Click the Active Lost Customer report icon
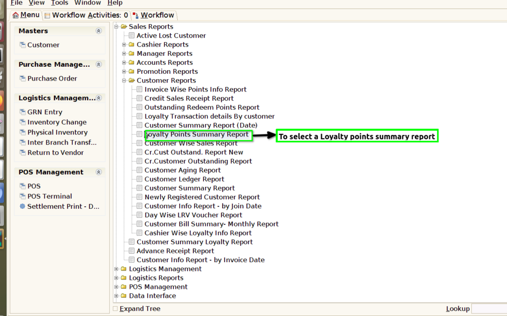The width and height of the screenshot is (507, 316). click(x=132, y=35)
